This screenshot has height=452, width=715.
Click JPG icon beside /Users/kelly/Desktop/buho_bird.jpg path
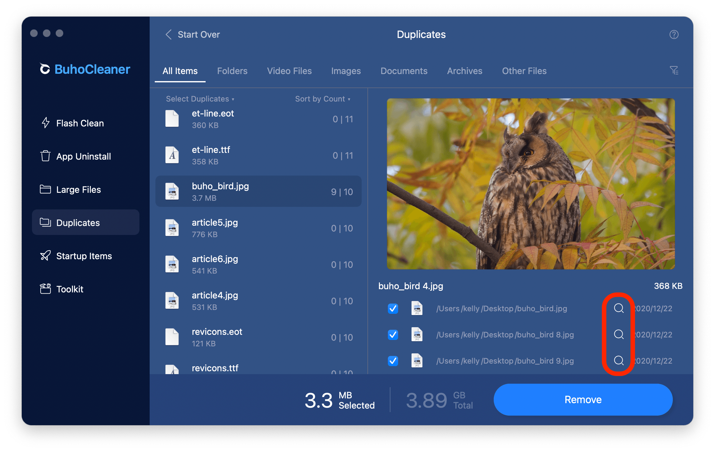point(417,308)
